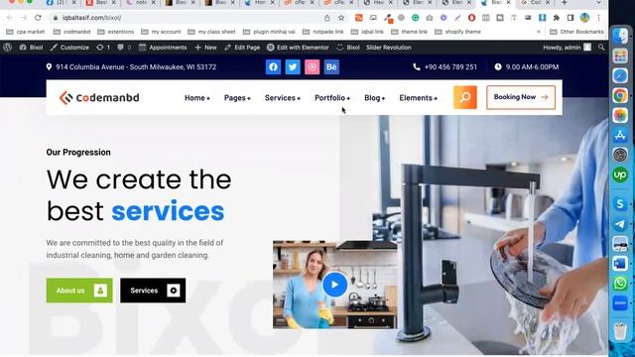Show hidden bookmarks overflow chevron
The width and height of the screenshot is (635, 357).
[x=539, y=32]
